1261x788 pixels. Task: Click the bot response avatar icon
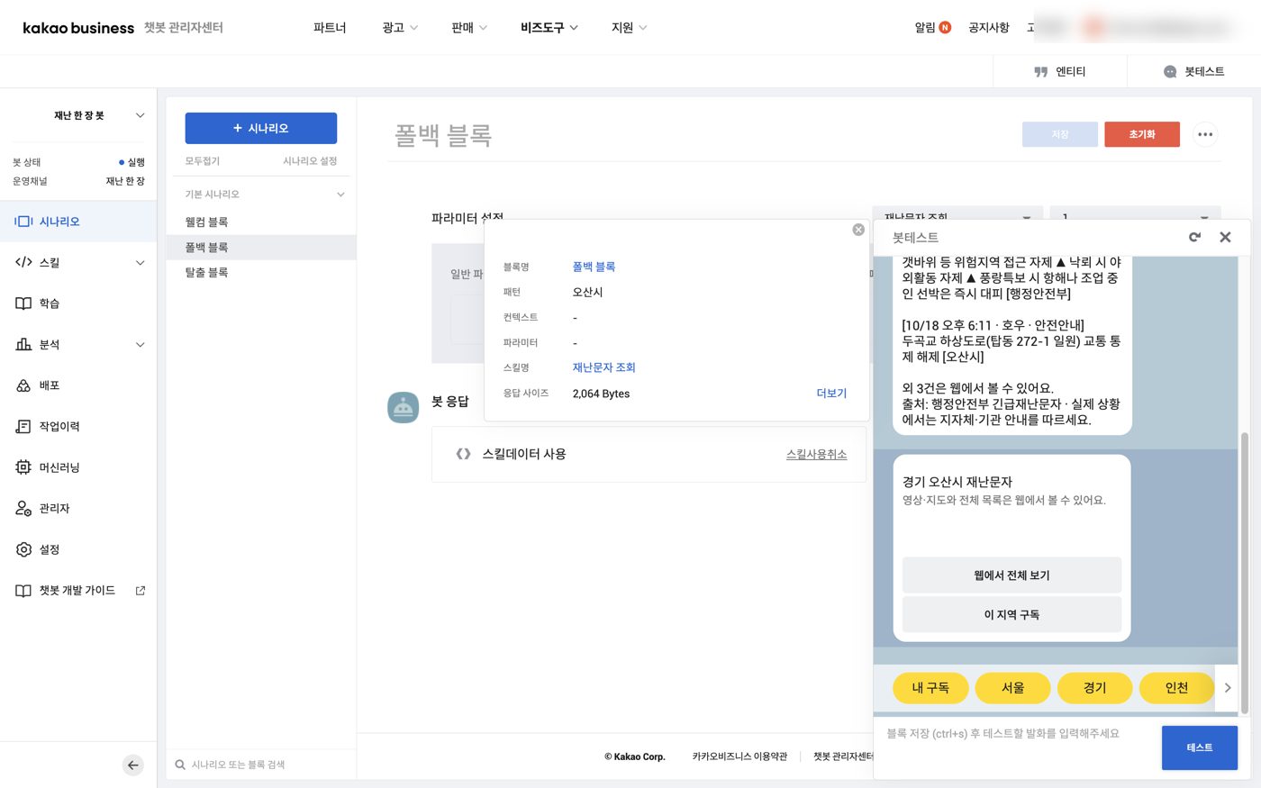point(403,407)
